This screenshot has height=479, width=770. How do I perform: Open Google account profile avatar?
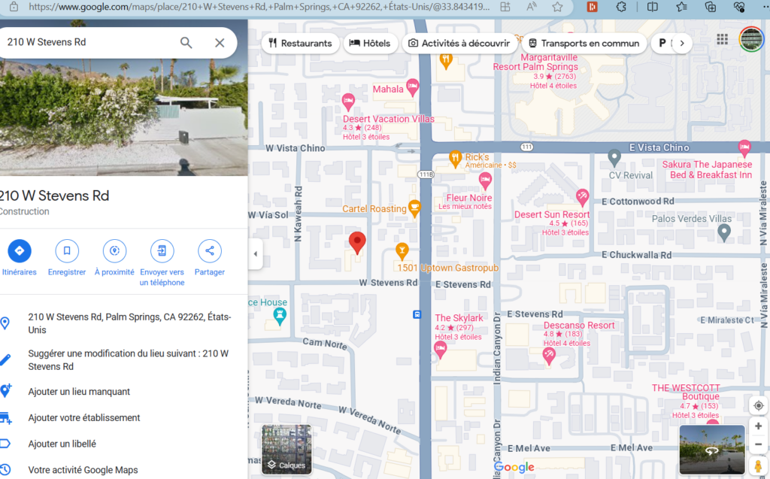751,39
